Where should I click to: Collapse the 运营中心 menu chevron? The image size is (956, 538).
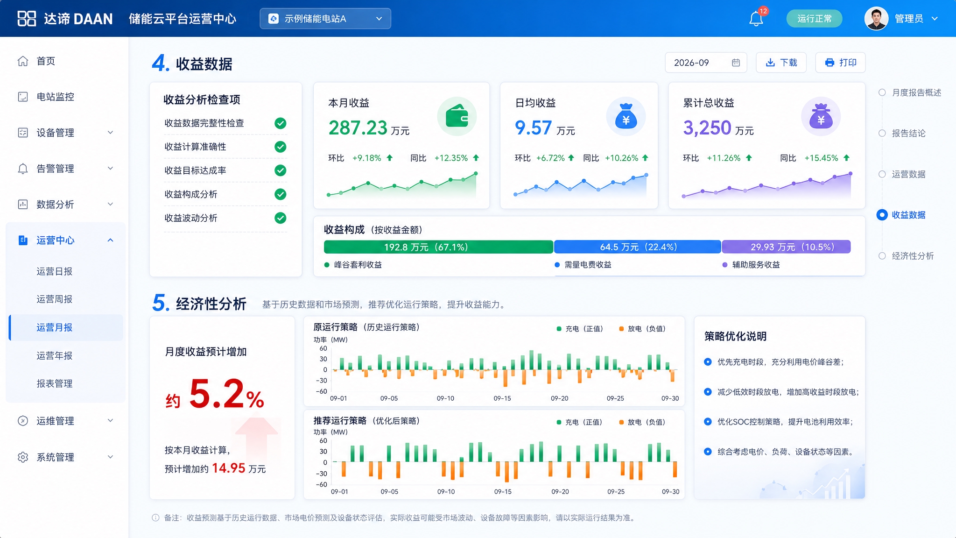(x=111, y=240)
